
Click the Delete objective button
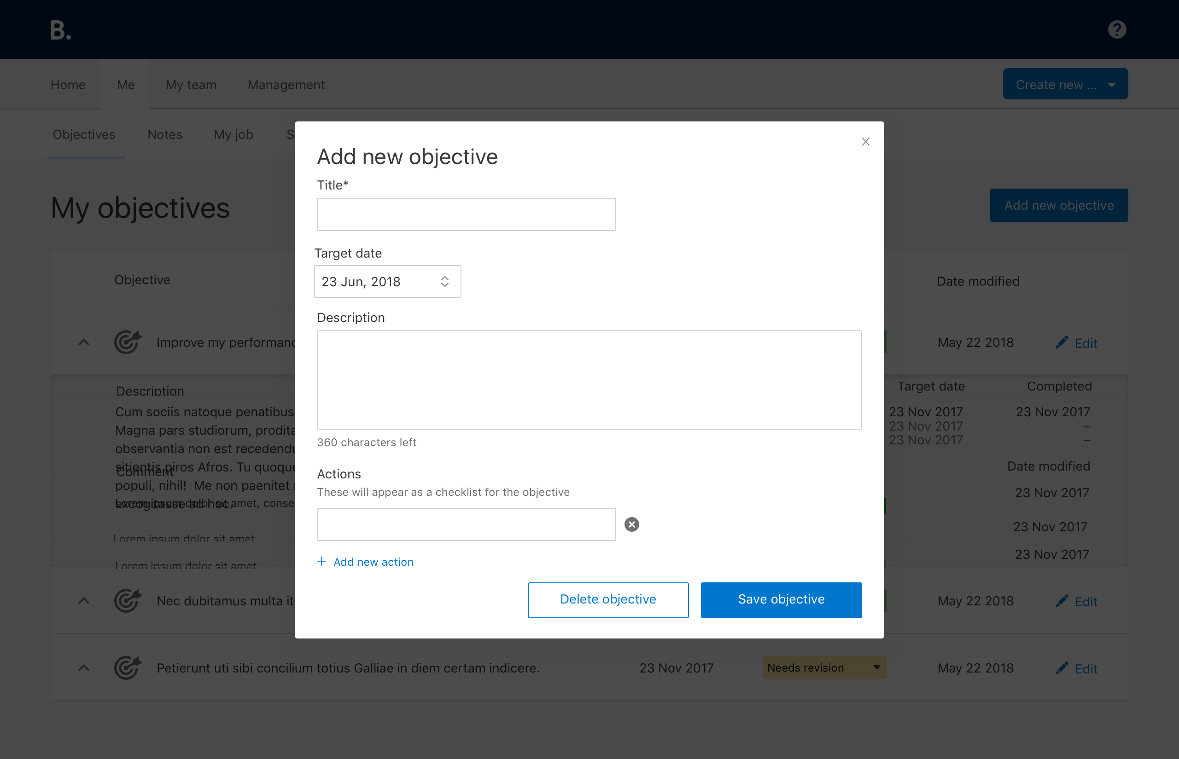(608, 600)
